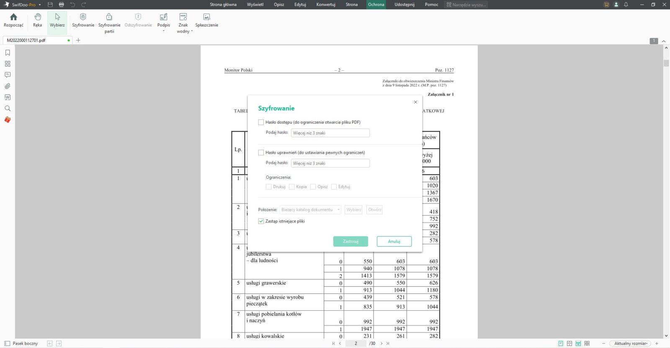This screenshot has width=670, height=348.
Task: Open the Wyświetl tab
Action: pyautogui.click(x=255, y=5)
